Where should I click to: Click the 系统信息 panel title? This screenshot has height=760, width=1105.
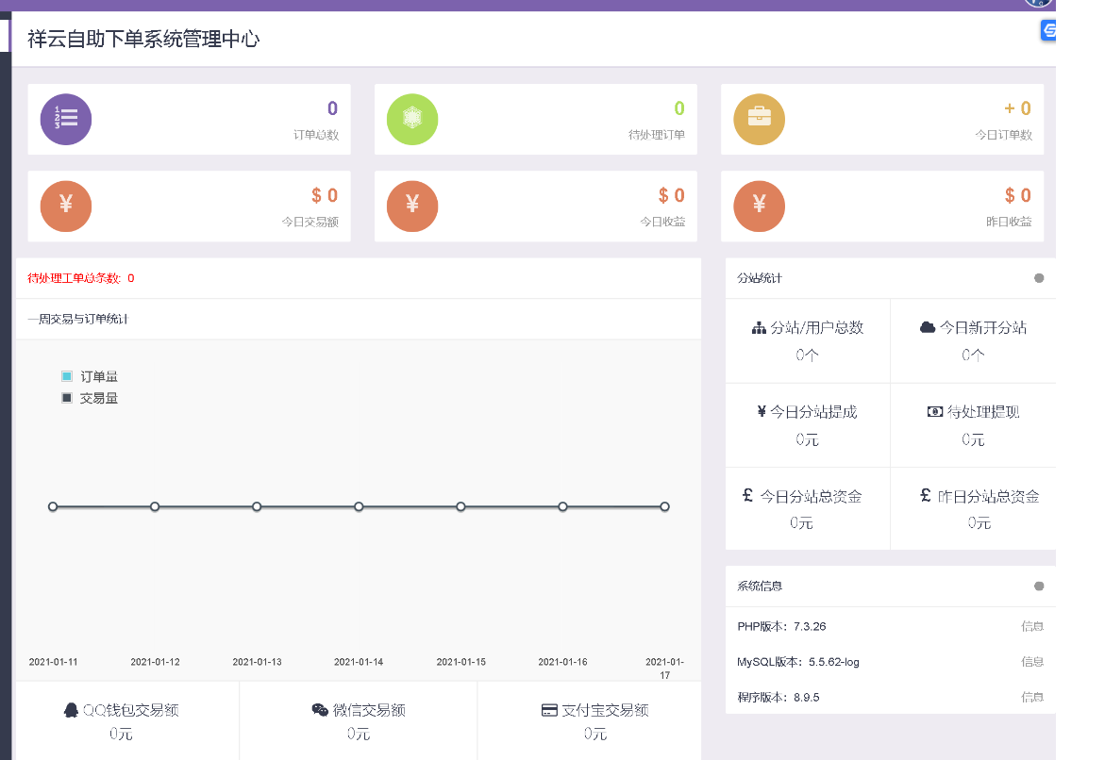pos(760,586)
